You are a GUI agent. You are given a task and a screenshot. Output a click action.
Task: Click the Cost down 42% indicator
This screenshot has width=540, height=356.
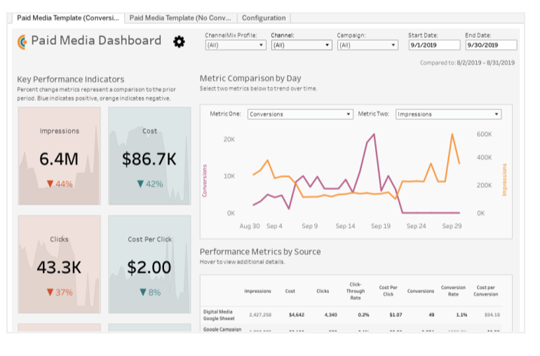tap(150, 184)
